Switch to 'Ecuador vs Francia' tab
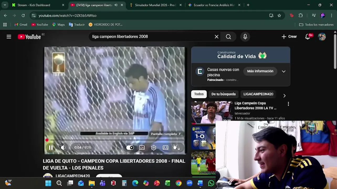The height and width of the screenshot is (189, 337). tap(214, 5)
